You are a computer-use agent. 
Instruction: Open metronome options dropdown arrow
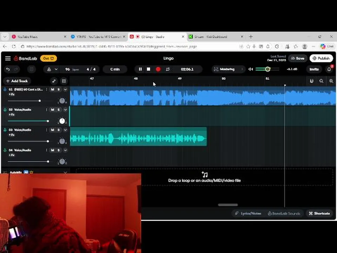(x=56, y=69)
